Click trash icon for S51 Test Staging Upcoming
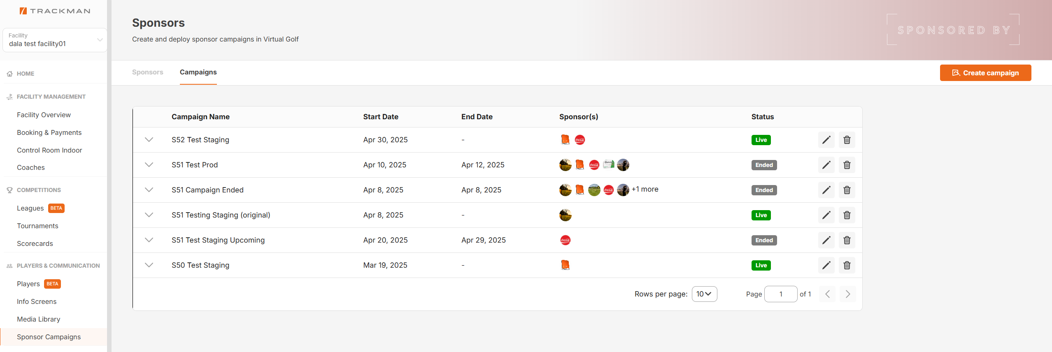 [847, 240]
